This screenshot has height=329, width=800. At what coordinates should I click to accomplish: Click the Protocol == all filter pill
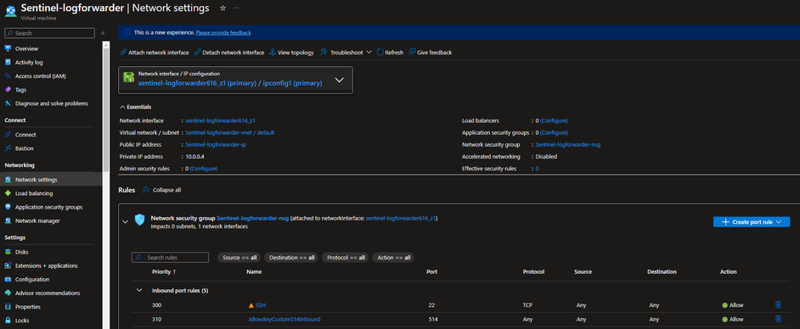click(x=345, y=258)
